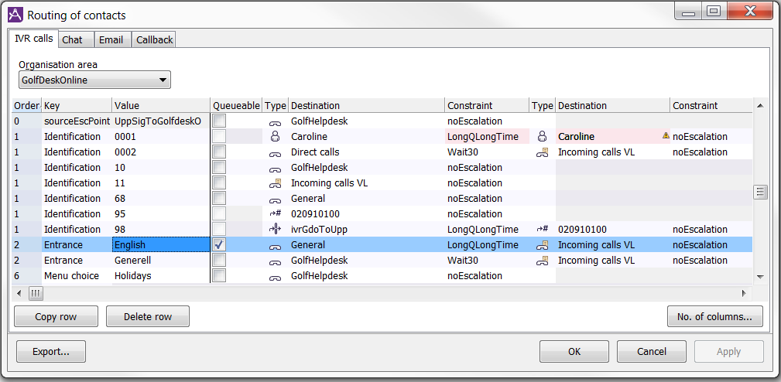Screen dimensions: 781x382
Task: Click waiting list icon in 0002 row
Action: tap(543, 152)
